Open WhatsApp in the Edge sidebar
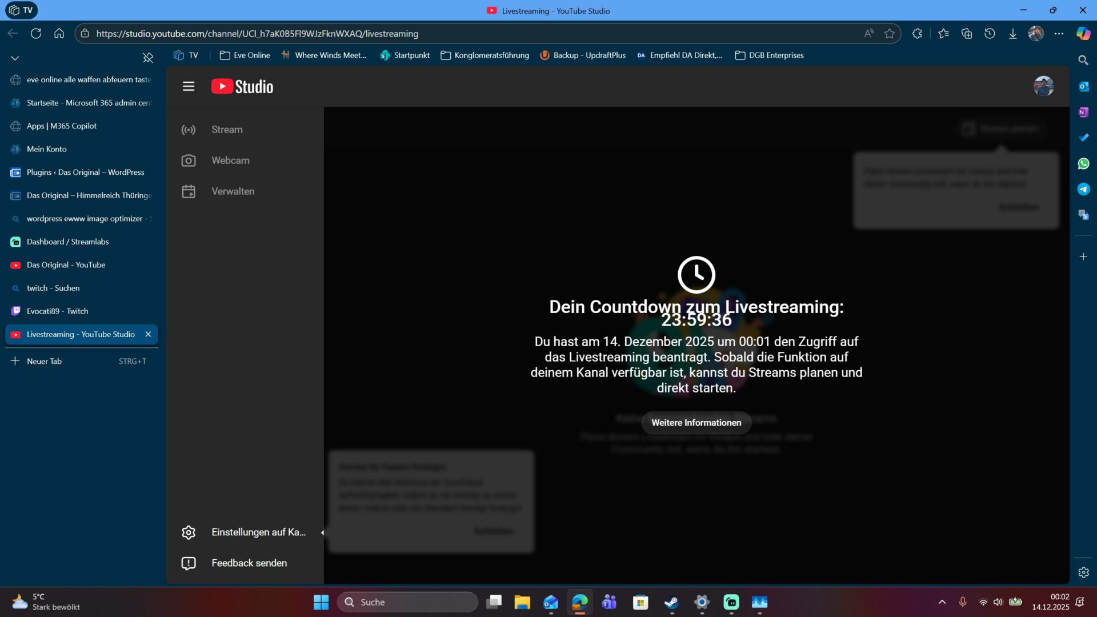Screen dimensions: 1097x617 (x=1083, y=164)
